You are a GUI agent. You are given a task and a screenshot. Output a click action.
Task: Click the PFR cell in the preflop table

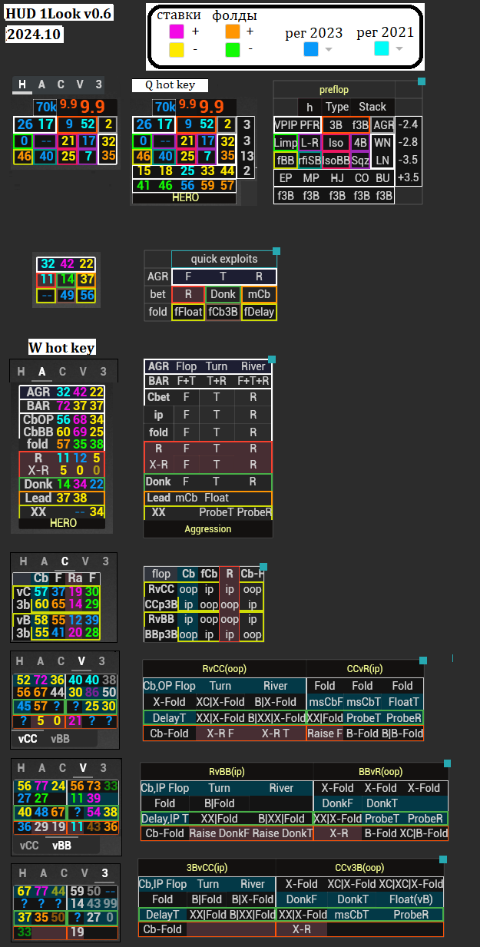[310, 124]
